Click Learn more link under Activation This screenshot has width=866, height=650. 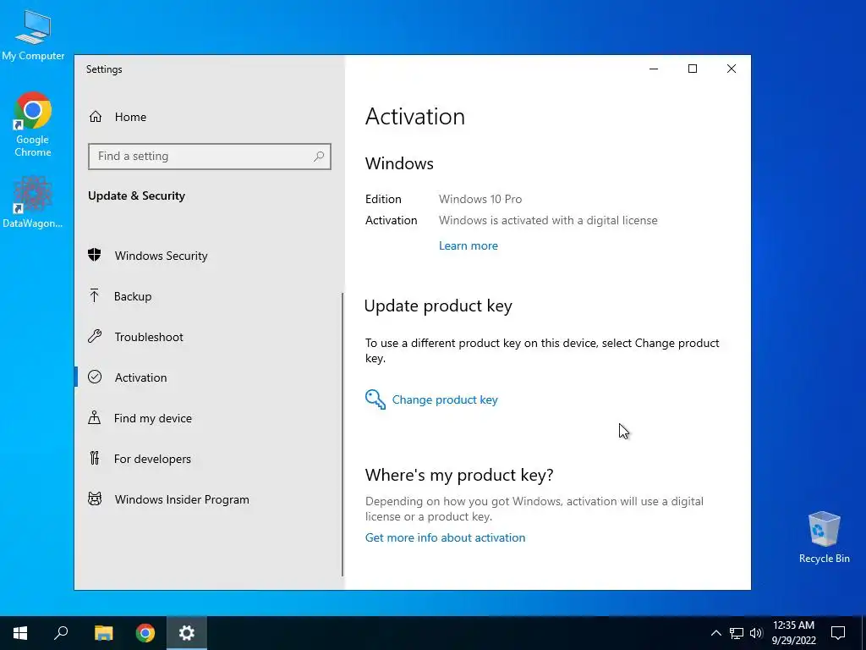pyautogui.click(x=468, y=245)
